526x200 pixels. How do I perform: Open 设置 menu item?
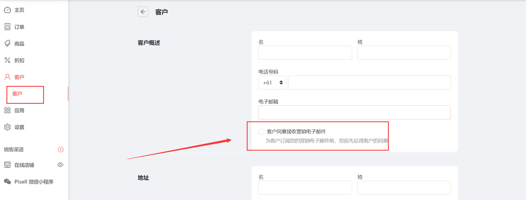19,127
